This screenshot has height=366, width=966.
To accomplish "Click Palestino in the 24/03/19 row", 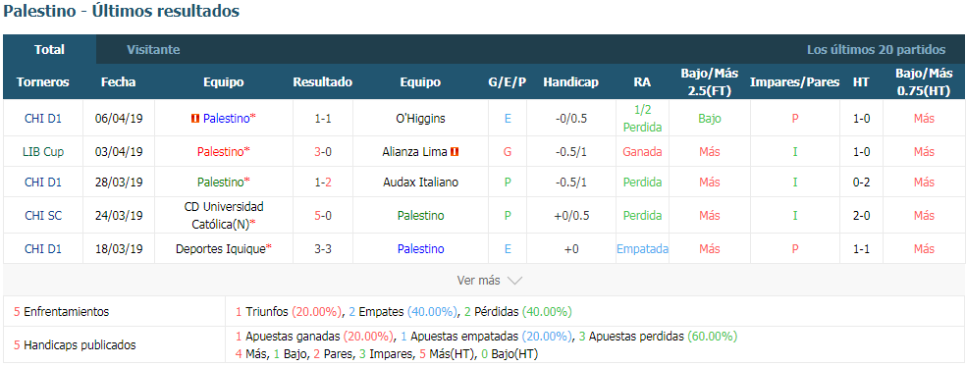I will click(x=420, y=216).
